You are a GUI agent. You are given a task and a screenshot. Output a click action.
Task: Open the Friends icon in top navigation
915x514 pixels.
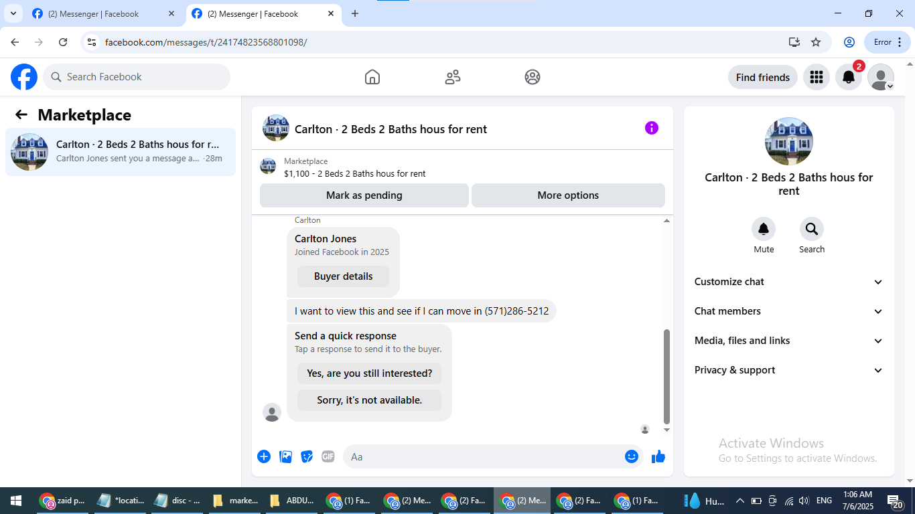pyautogui.click(x=453, y=77)
